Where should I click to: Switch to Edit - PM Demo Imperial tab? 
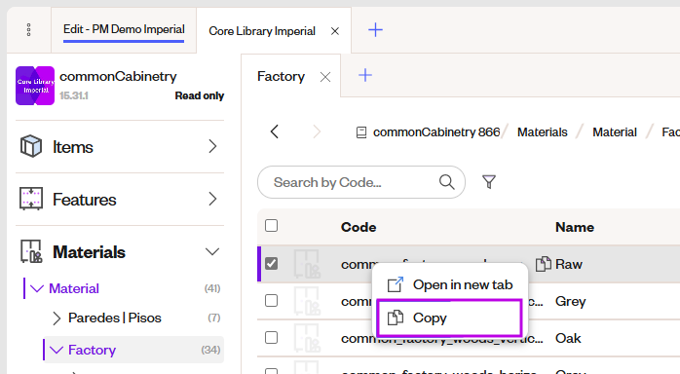(124, 29)
